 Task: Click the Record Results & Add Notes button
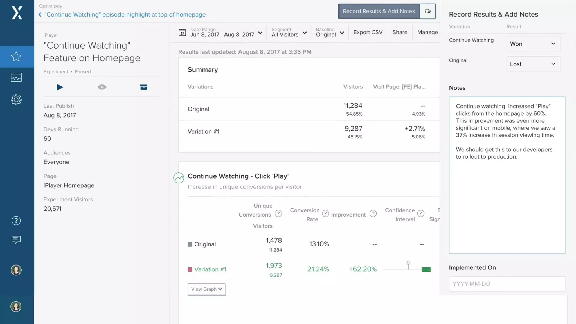coord(379,11)
